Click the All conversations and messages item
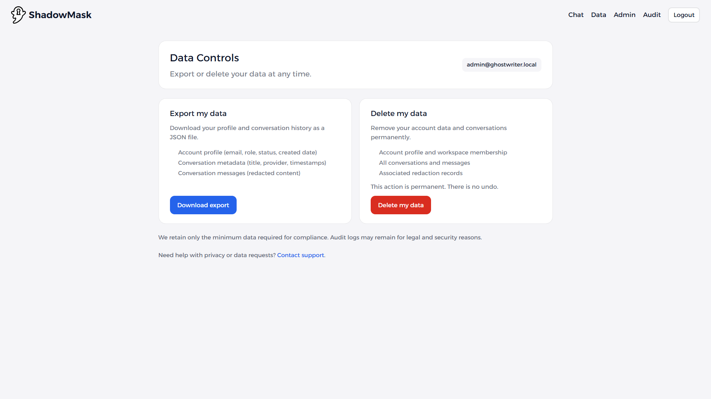 [424, 163]
